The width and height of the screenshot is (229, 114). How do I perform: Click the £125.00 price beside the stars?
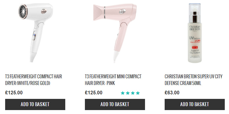94,93
